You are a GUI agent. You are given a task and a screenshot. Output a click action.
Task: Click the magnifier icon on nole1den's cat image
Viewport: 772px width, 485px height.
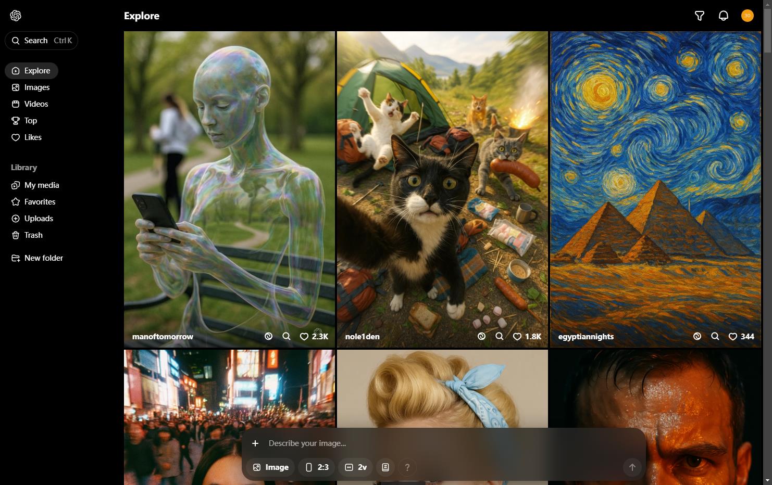pos(499,337)
